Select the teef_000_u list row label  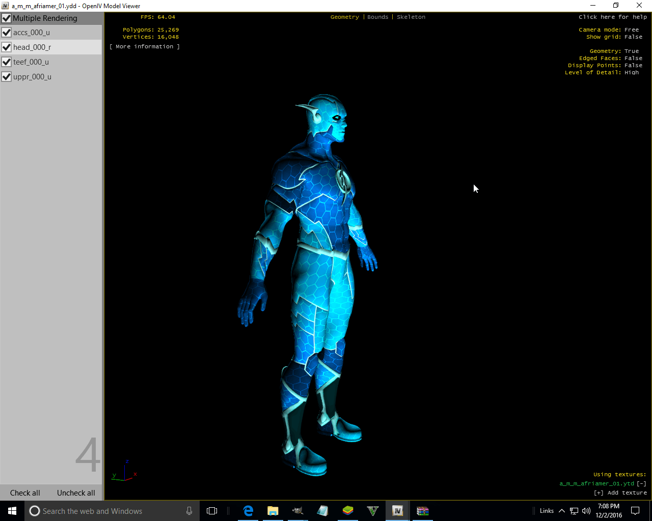tap(31, 62)
